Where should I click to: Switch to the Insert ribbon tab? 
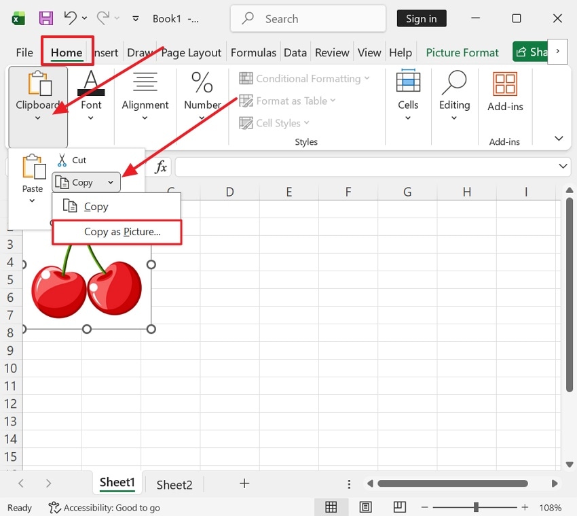click(105, 52)
